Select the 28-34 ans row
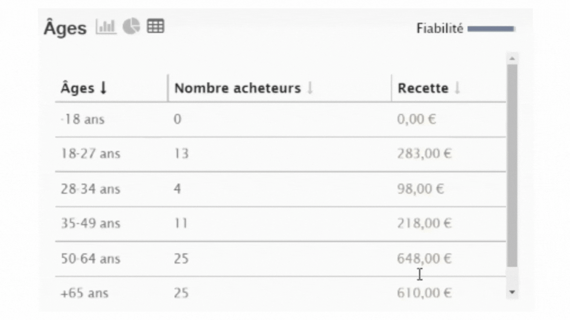This screenshot has width=570, height=320. pyautogui.click(x=281, y=189)
